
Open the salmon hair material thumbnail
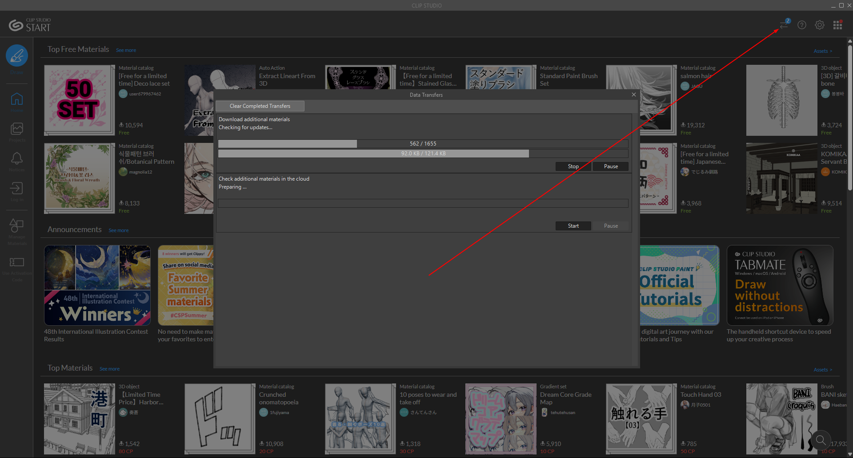point(658,100)
